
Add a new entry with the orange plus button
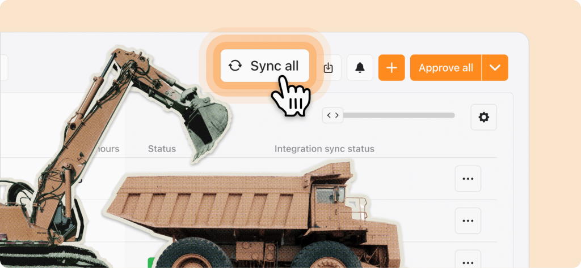click(391, 67)
